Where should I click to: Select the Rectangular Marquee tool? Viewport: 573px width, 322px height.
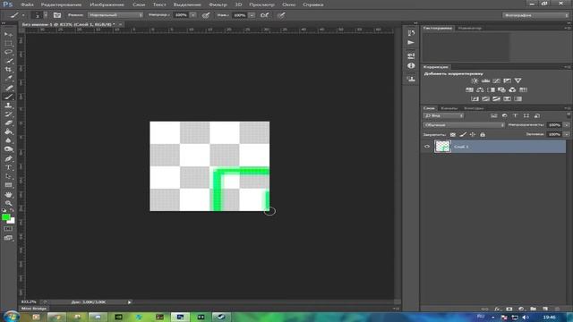point(8,43)
